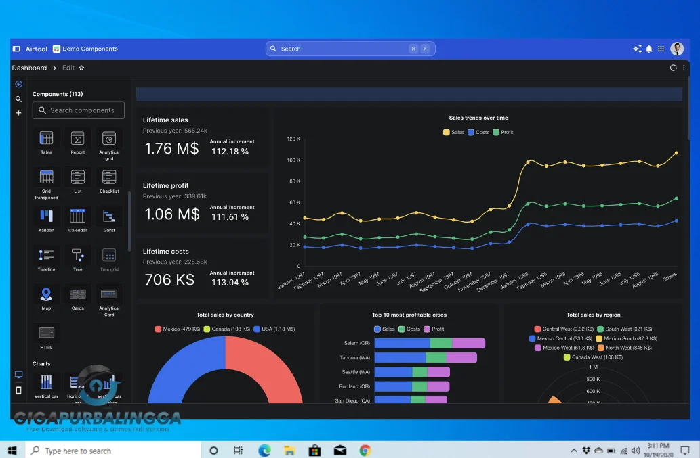This screenshot has height=458, width=700.
Task: Select the Report component icon
Action: tap(78, 139)
